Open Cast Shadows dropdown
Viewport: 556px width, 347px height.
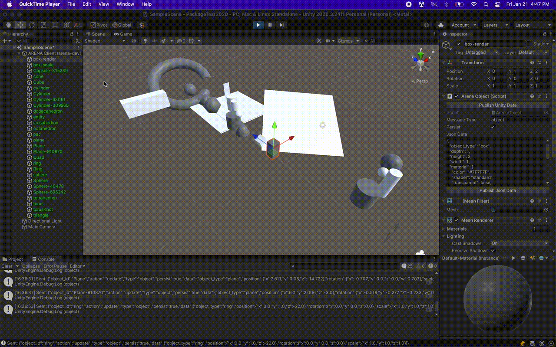(520, 243)
